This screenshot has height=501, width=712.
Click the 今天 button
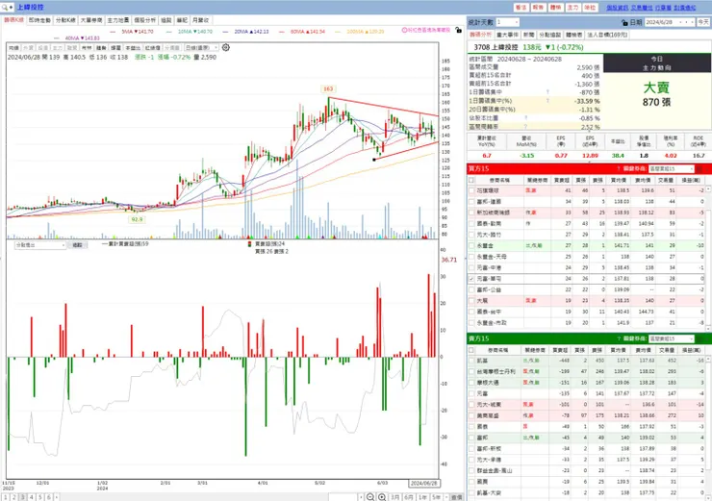pyautogui.click(x=703, y=22)
